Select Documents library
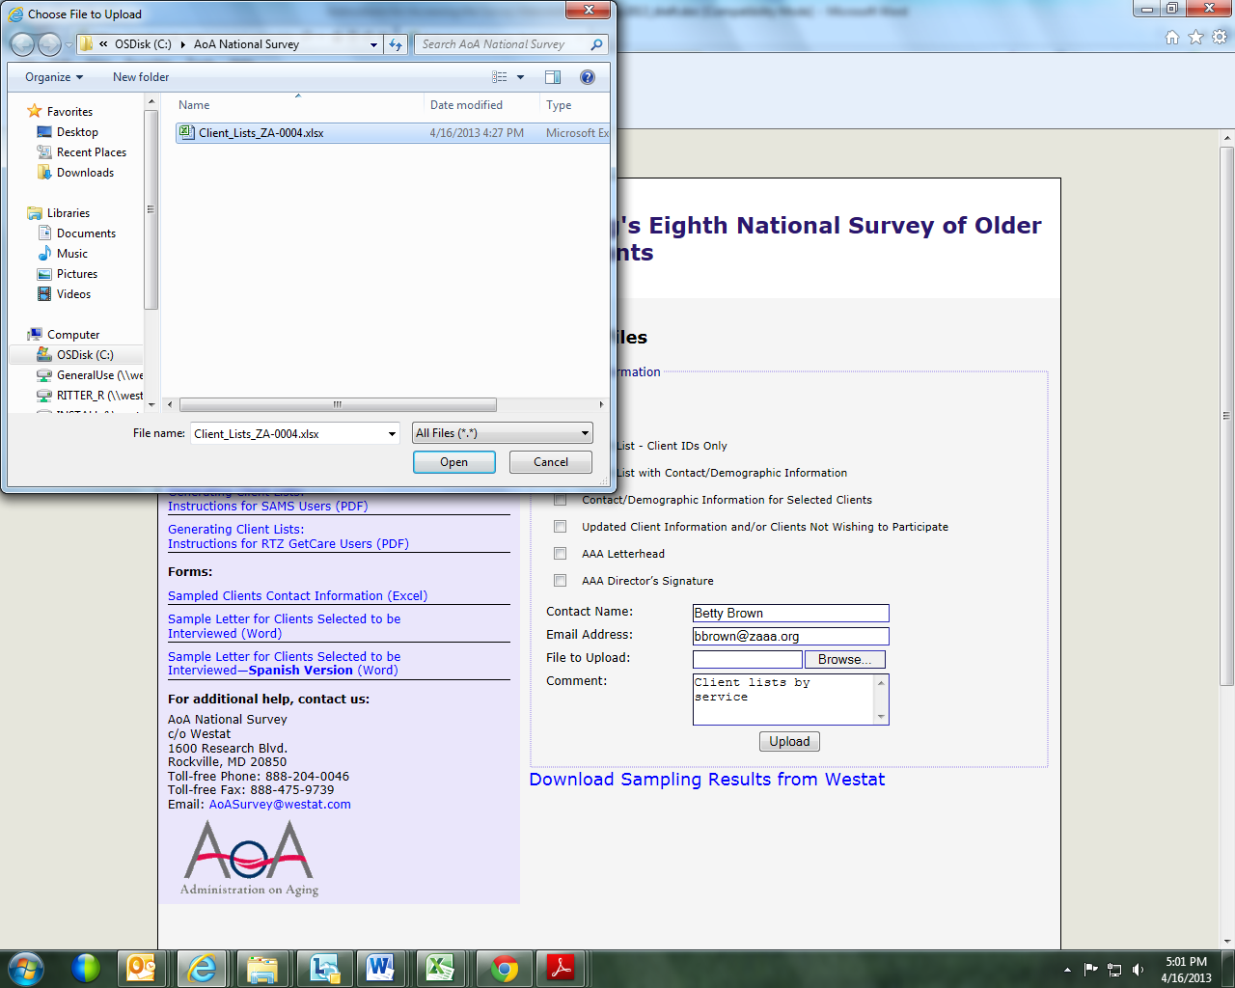The image size is (1235, 988). pos(86,233)
